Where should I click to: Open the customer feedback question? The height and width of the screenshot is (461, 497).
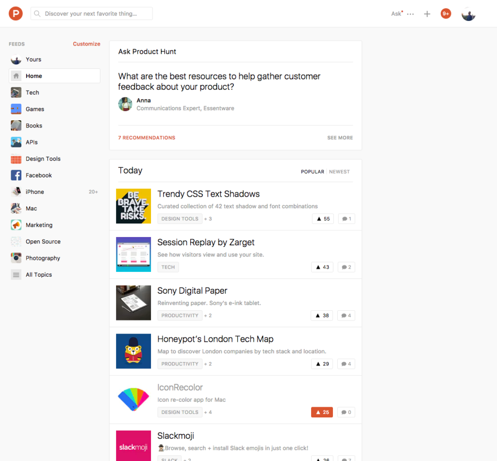pos(219,81)
